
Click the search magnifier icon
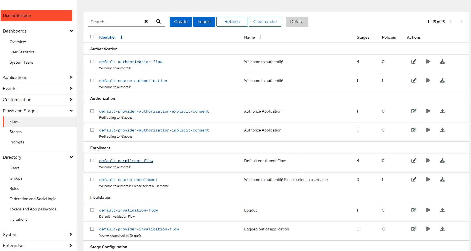click(x=158, y=22)
